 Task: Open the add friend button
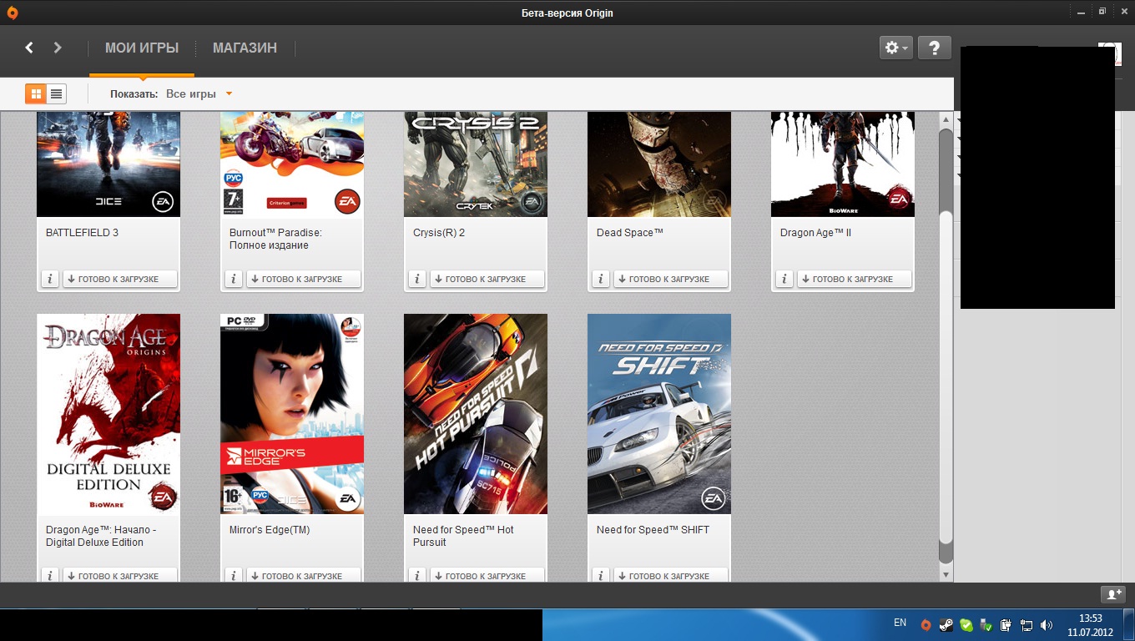[1113, 594]
